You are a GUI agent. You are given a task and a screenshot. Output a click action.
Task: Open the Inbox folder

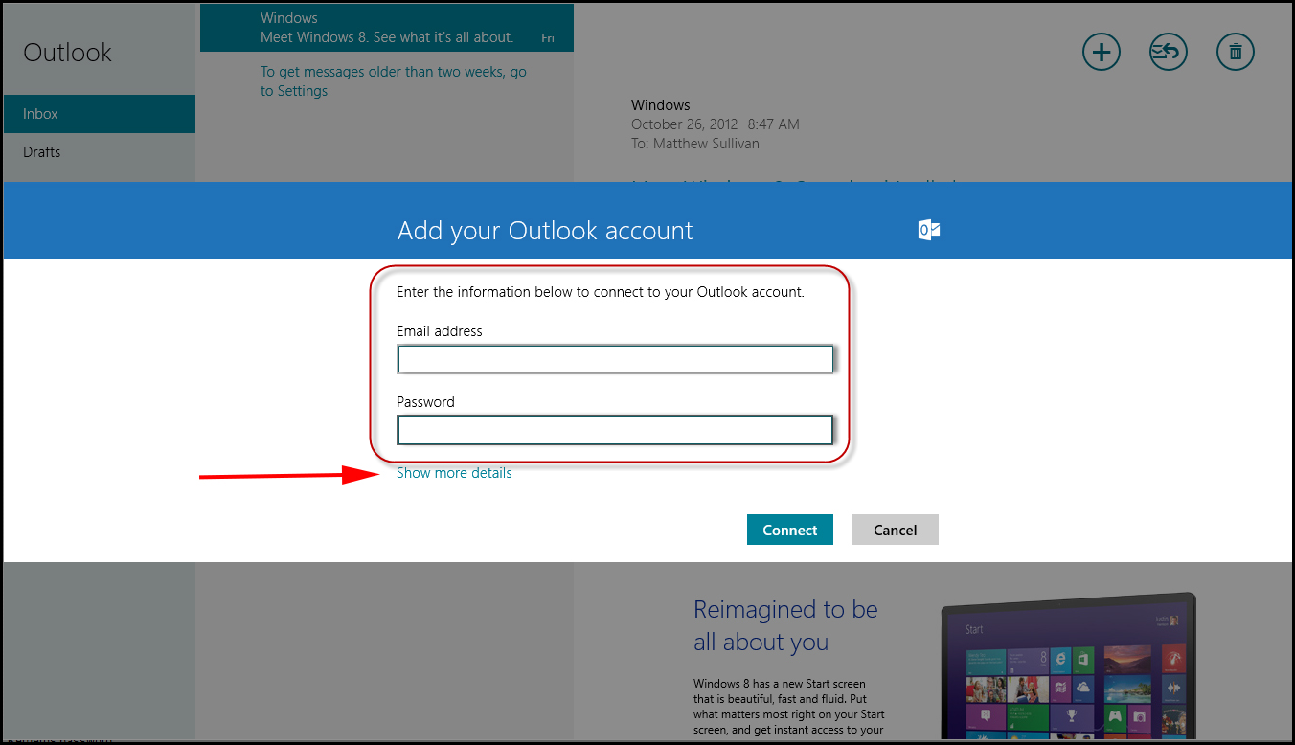(x=99, y=114)
